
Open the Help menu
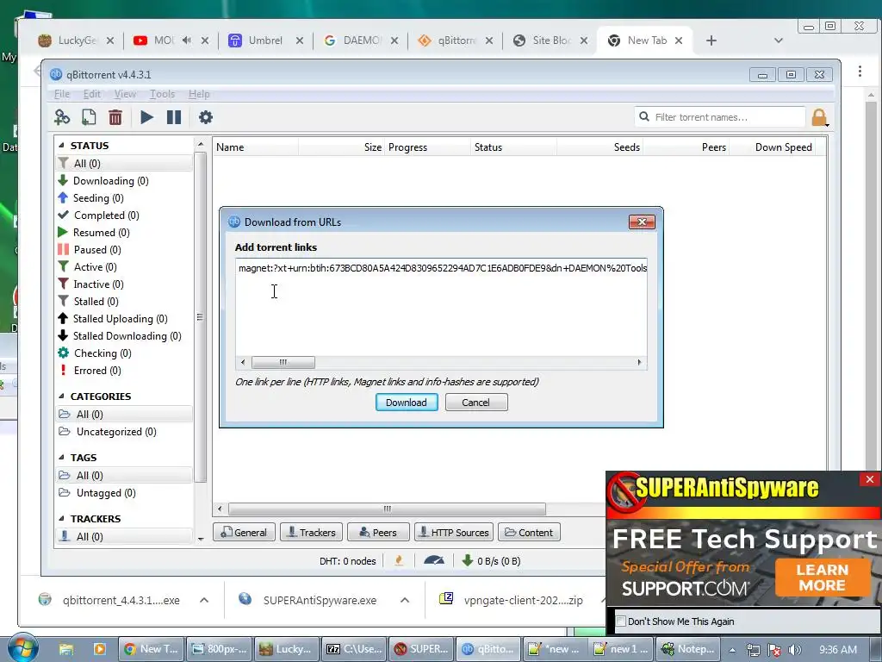coord(199,94)
